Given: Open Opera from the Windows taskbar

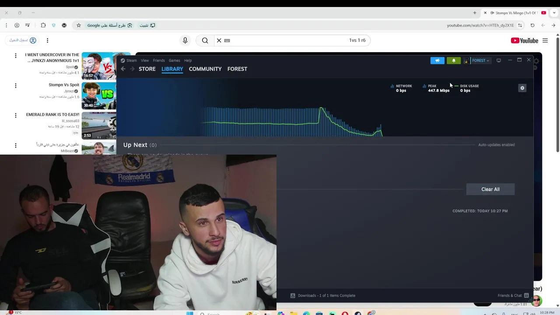Looking at the screenshot, I should (345, 313).
